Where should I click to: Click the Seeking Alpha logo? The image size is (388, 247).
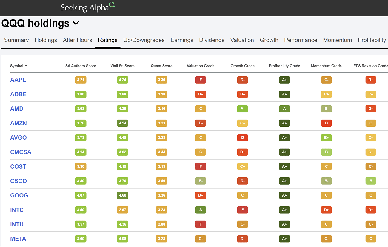click(88, 7)
